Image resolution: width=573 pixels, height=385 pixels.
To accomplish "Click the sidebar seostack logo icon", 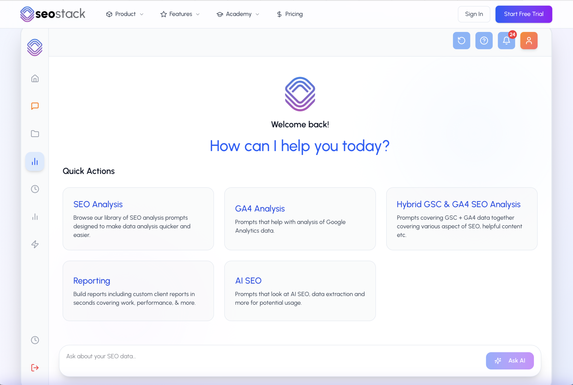I will coord(35,47).
